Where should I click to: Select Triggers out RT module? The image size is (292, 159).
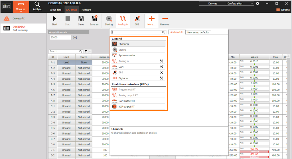click(x=138, y=90)
